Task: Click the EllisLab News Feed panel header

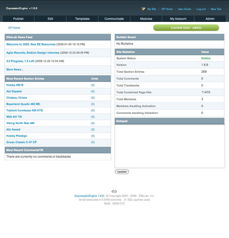Action: click(58, 37)
